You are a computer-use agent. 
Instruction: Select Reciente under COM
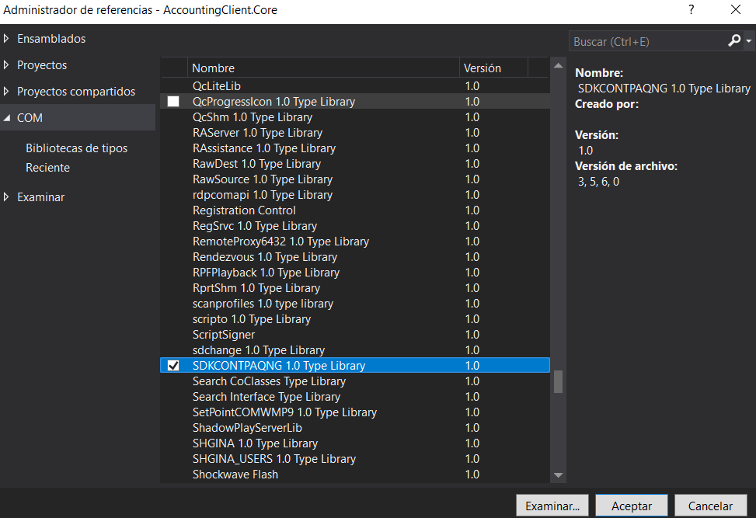pyautogui.click(x=47, y=167)
